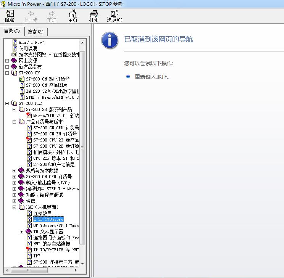284x278 pixels.
Task: Click the mail icon beside 技术支持网站
Action: coord(14,55)
